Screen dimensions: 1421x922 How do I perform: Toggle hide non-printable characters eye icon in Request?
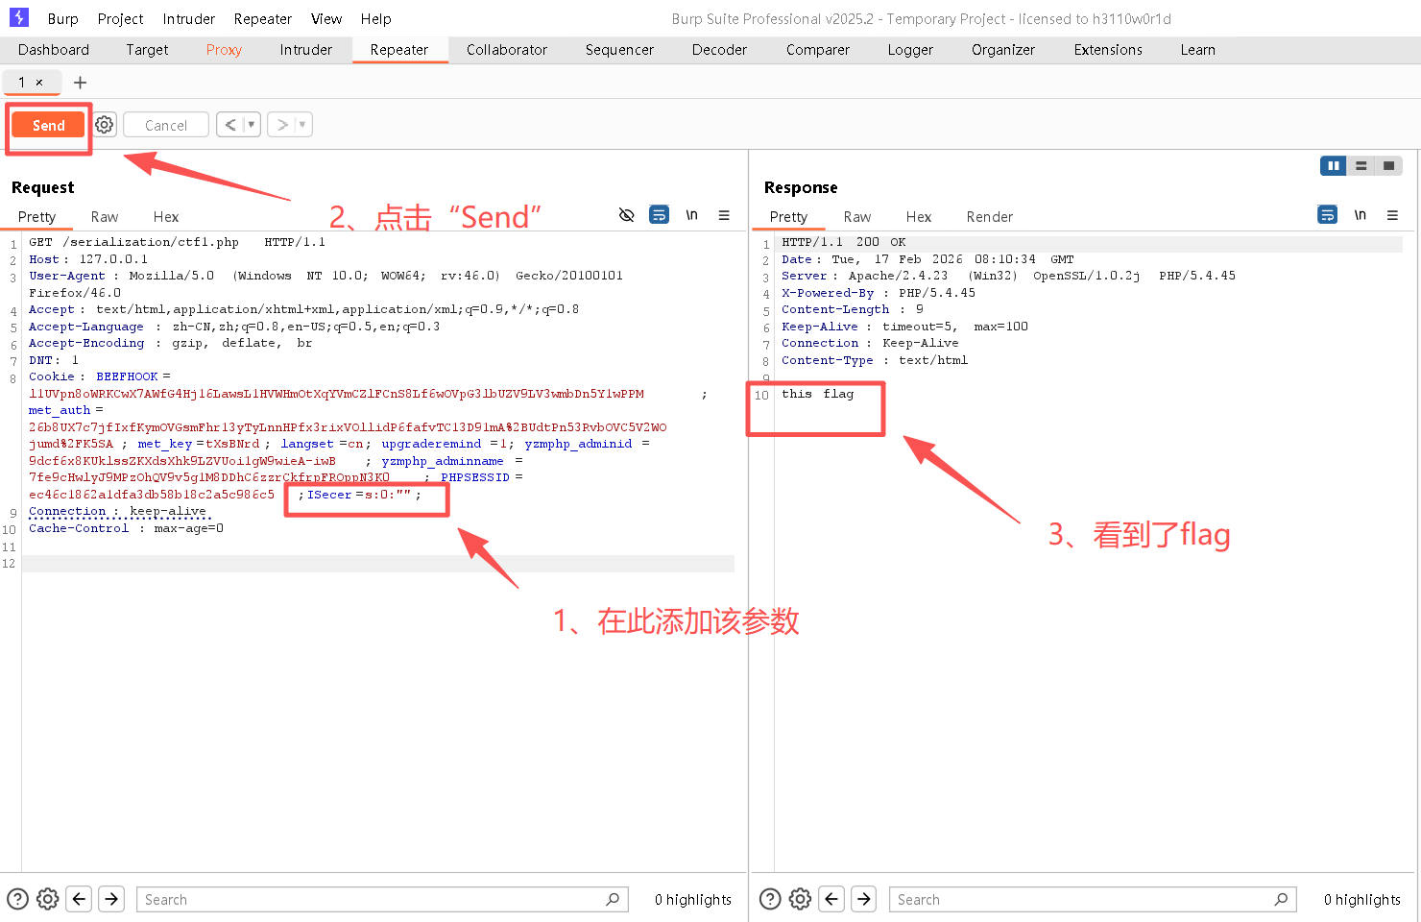pyautogui.click(x=627, y=215)
